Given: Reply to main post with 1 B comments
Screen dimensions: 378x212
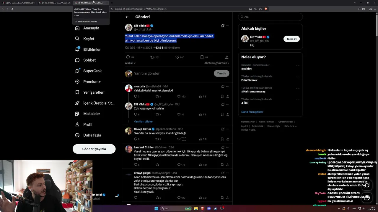Looking at the screenshot, I should tap(130, 57).
